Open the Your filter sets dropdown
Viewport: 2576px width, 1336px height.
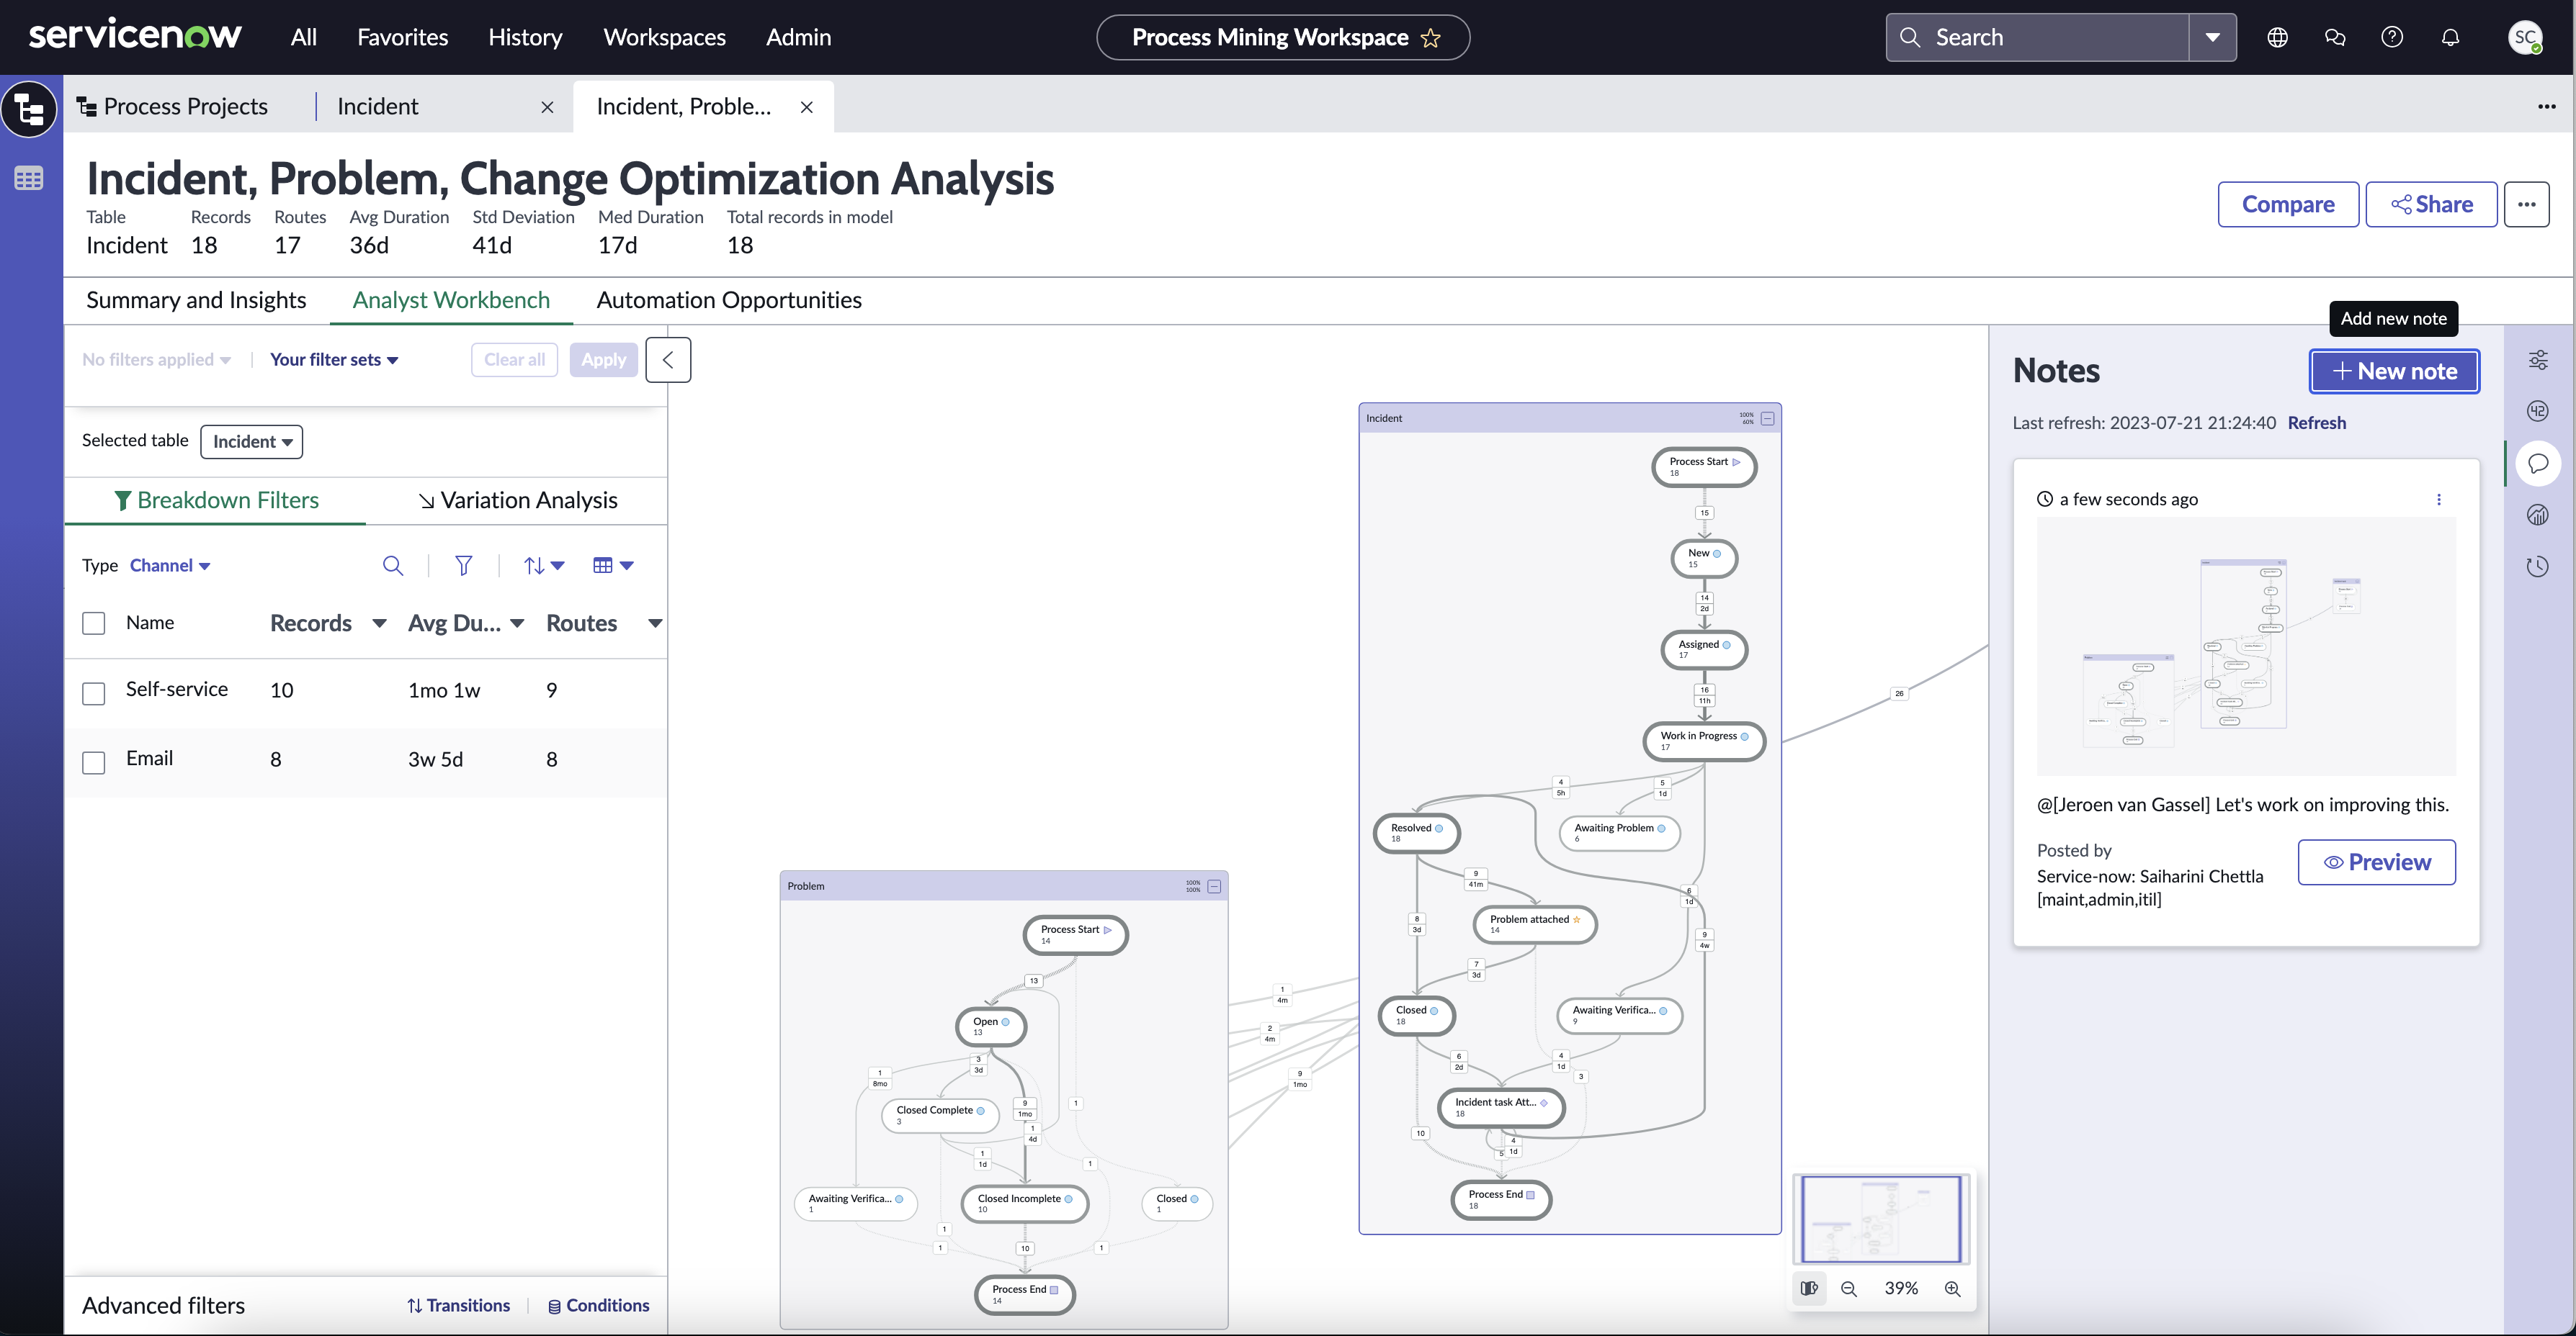coord(334,360)
